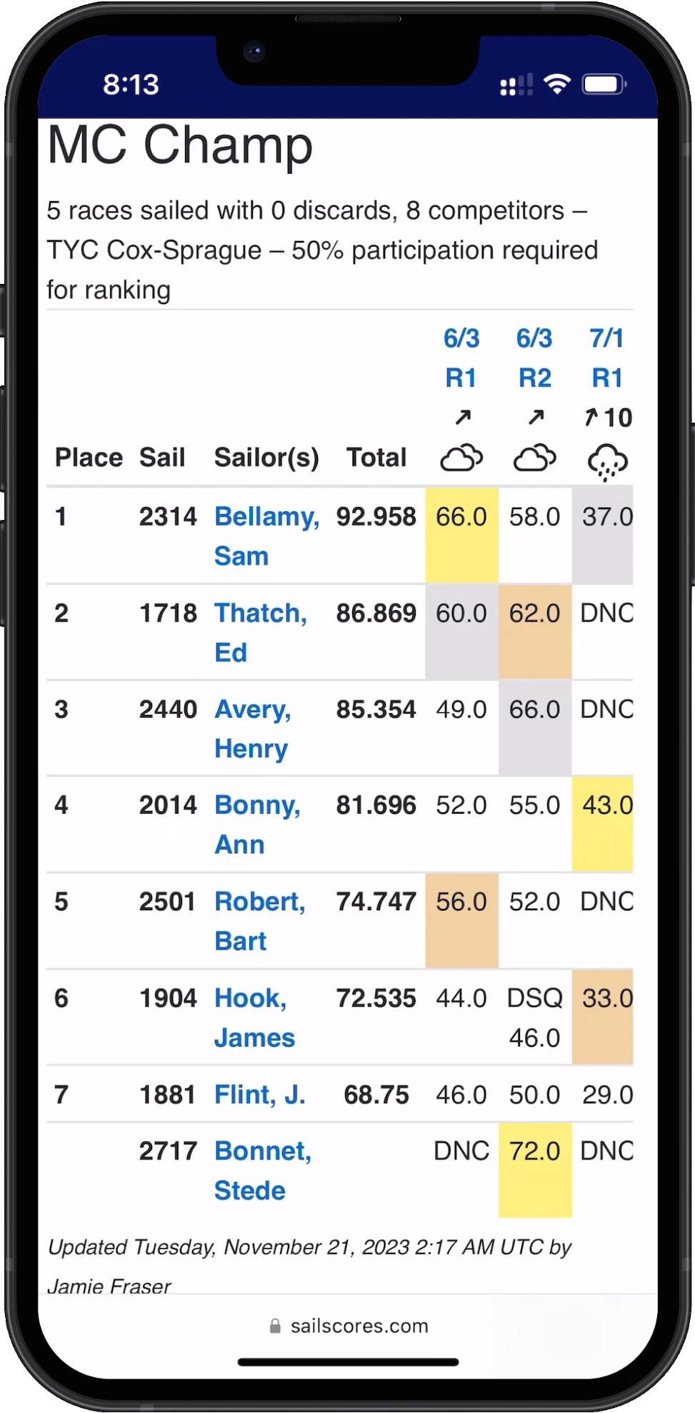Open sailor Bonny, Ann's page
The height and width of the screenshot is (1413, 695).
tap(257, 824)
